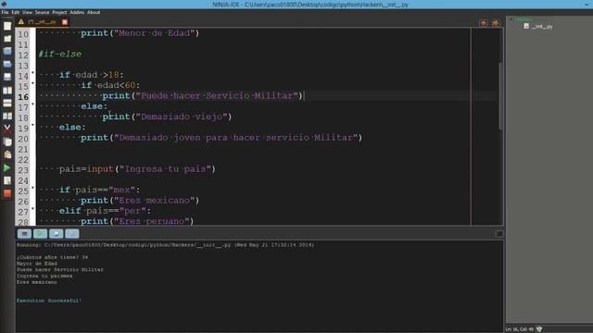Close the __init__.py editor tab
The width and height of the screenshot is (593, 333).
[x=65, y=22]
